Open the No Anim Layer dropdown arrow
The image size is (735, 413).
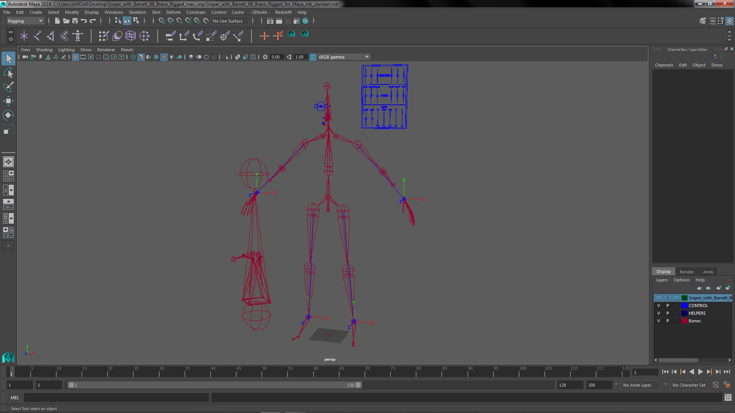[616, 385]
